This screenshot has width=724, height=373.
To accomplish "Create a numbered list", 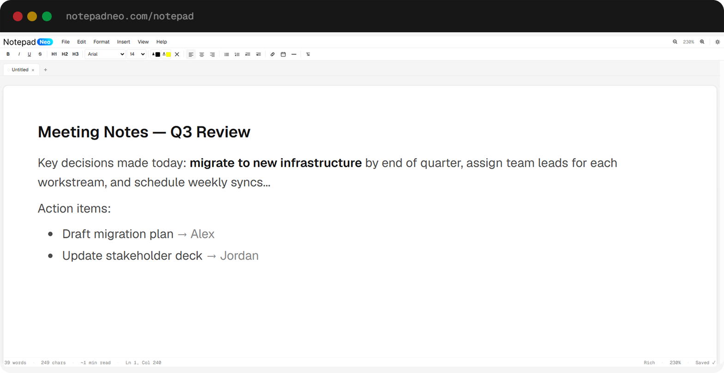I will [237, 54].
